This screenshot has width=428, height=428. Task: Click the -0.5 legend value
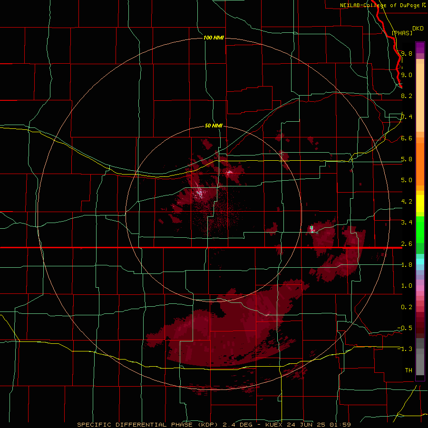[405, 328]
